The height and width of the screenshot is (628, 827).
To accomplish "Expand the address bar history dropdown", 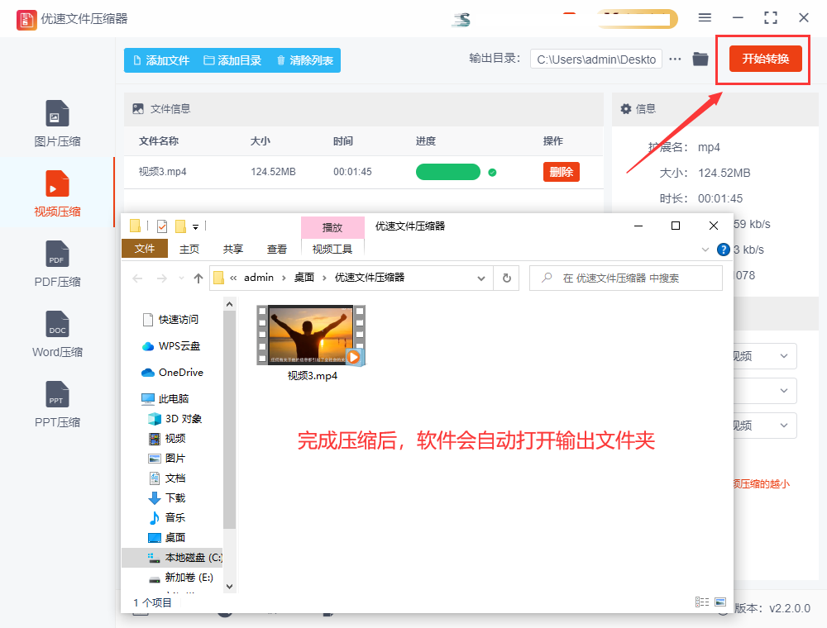I will click(x=482, y=278).
